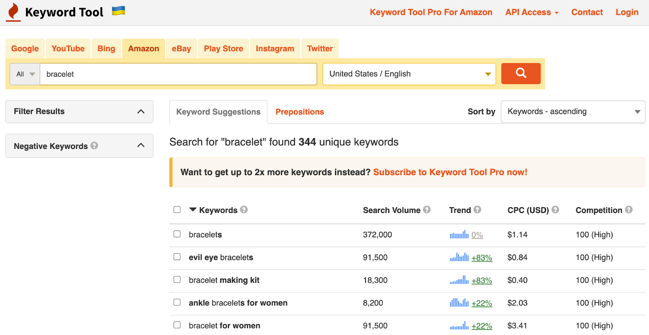Check the box for bracelets keyword
Image resolution: width=649 pixels, height=335 pixels.
tap(177, 234)
